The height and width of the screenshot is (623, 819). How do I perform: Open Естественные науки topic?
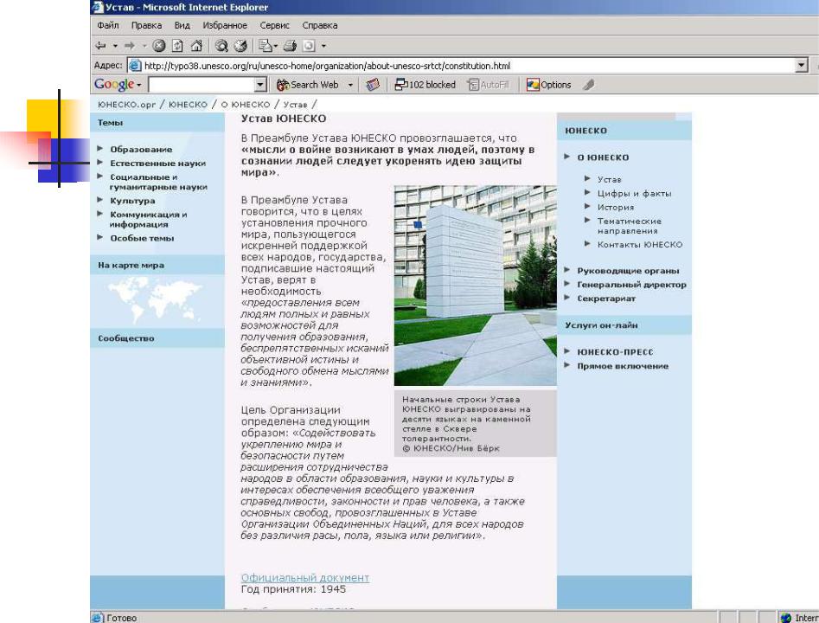pyautogui.click(x=157, y=163)
